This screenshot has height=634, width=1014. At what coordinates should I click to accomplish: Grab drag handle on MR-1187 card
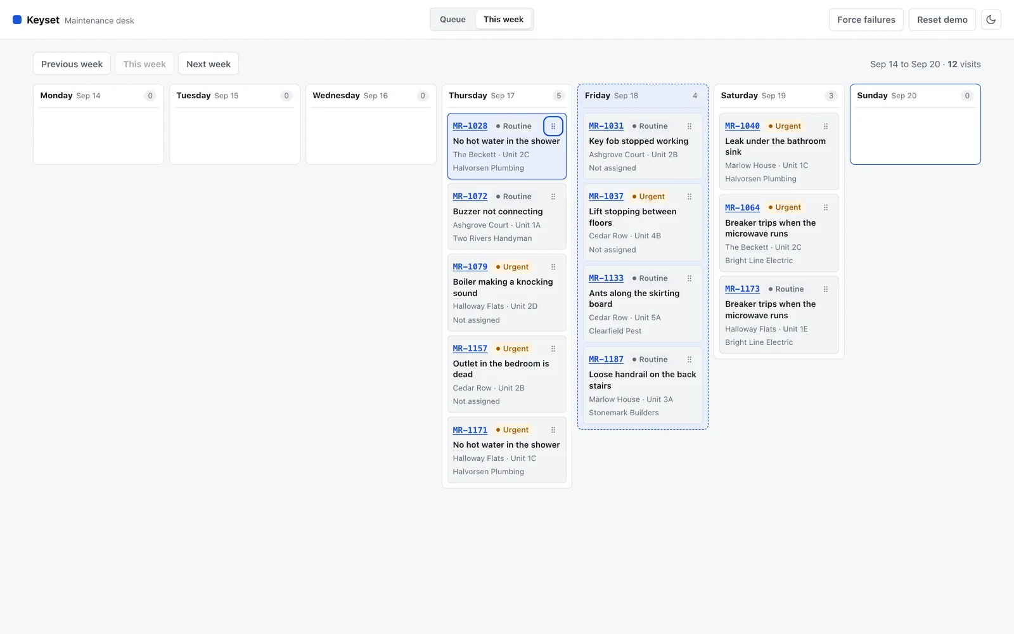point(690,359)
